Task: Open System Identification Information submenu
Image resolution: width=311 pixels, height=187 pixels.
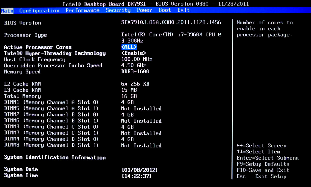Action: pos(55,157)
